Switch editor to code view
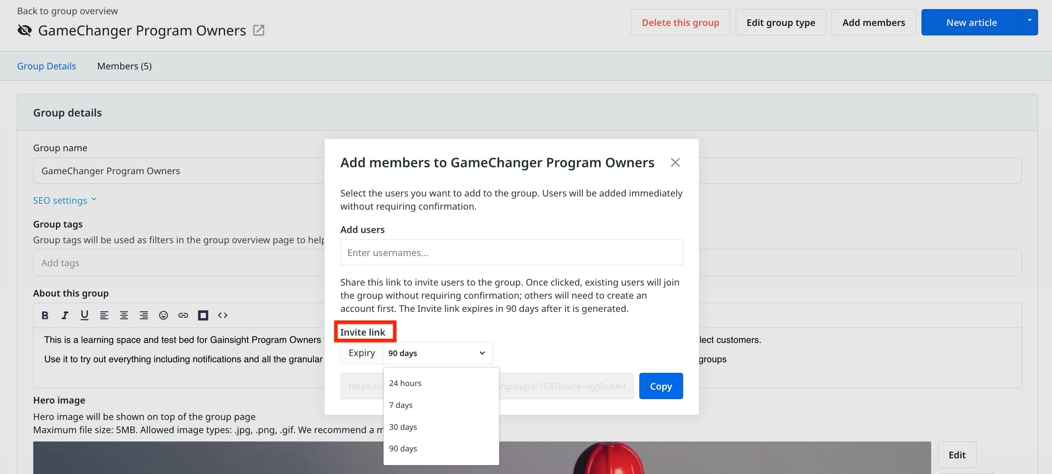1052x474 pixels. pos(223,315)
